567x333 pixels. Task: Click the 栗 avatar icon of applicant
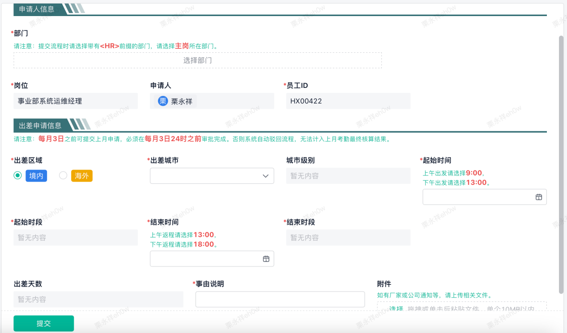[163, 101]
